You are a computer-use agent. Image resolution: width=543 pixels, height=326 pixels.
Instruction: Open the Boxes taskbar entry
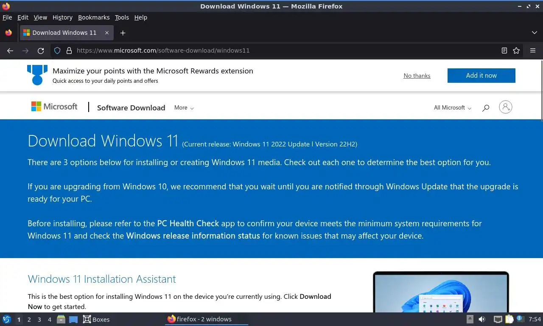pyautogui.click(x=96, y=319)
